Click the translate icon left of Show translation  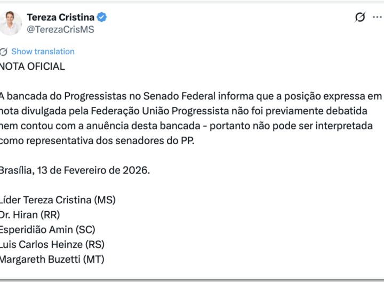point(4,52)
